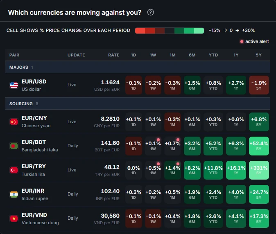The width and height of the screenshot is (276, 234).
Task: Click the Bangladesh flag icon for EUR/BDT
Action: click(x=14, y=146)
